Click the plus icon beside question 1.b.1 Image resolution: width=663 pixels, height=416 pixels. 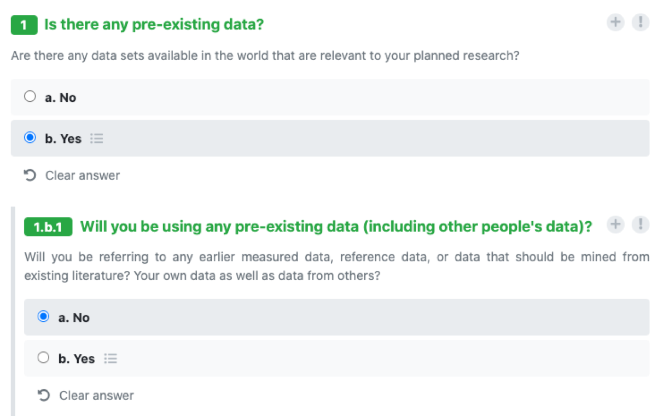click(615, 224)
